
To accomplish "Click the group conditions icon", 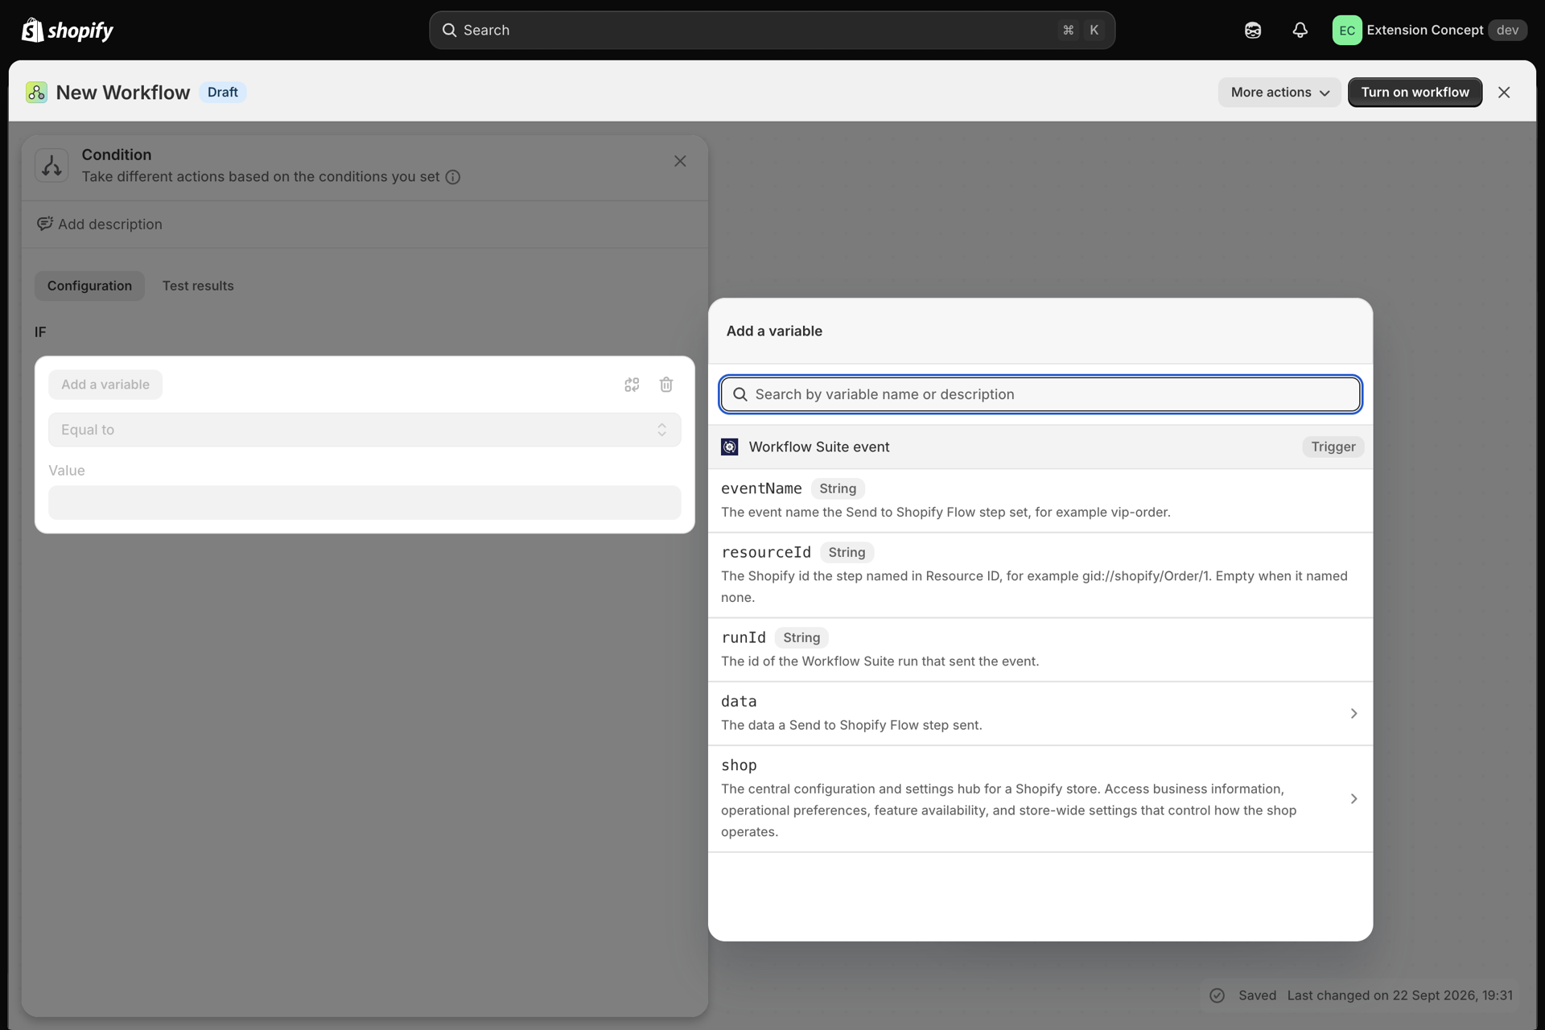I will 632,385.
